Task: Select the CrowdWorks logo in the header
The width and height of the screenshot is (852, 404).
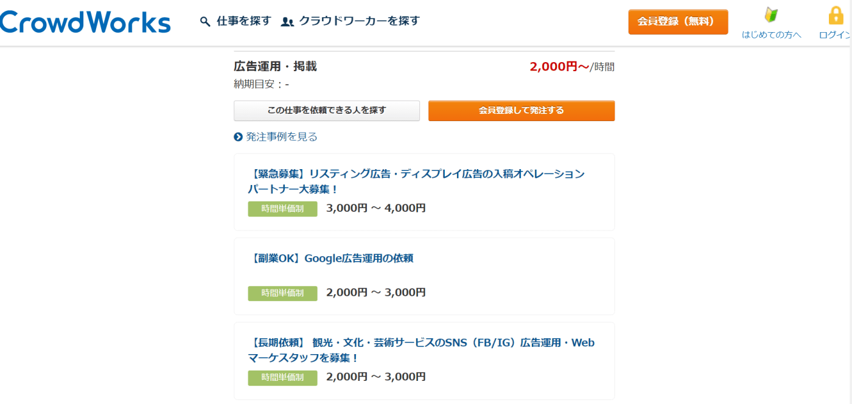Action: pyautogui.click(x=85, y=21)
